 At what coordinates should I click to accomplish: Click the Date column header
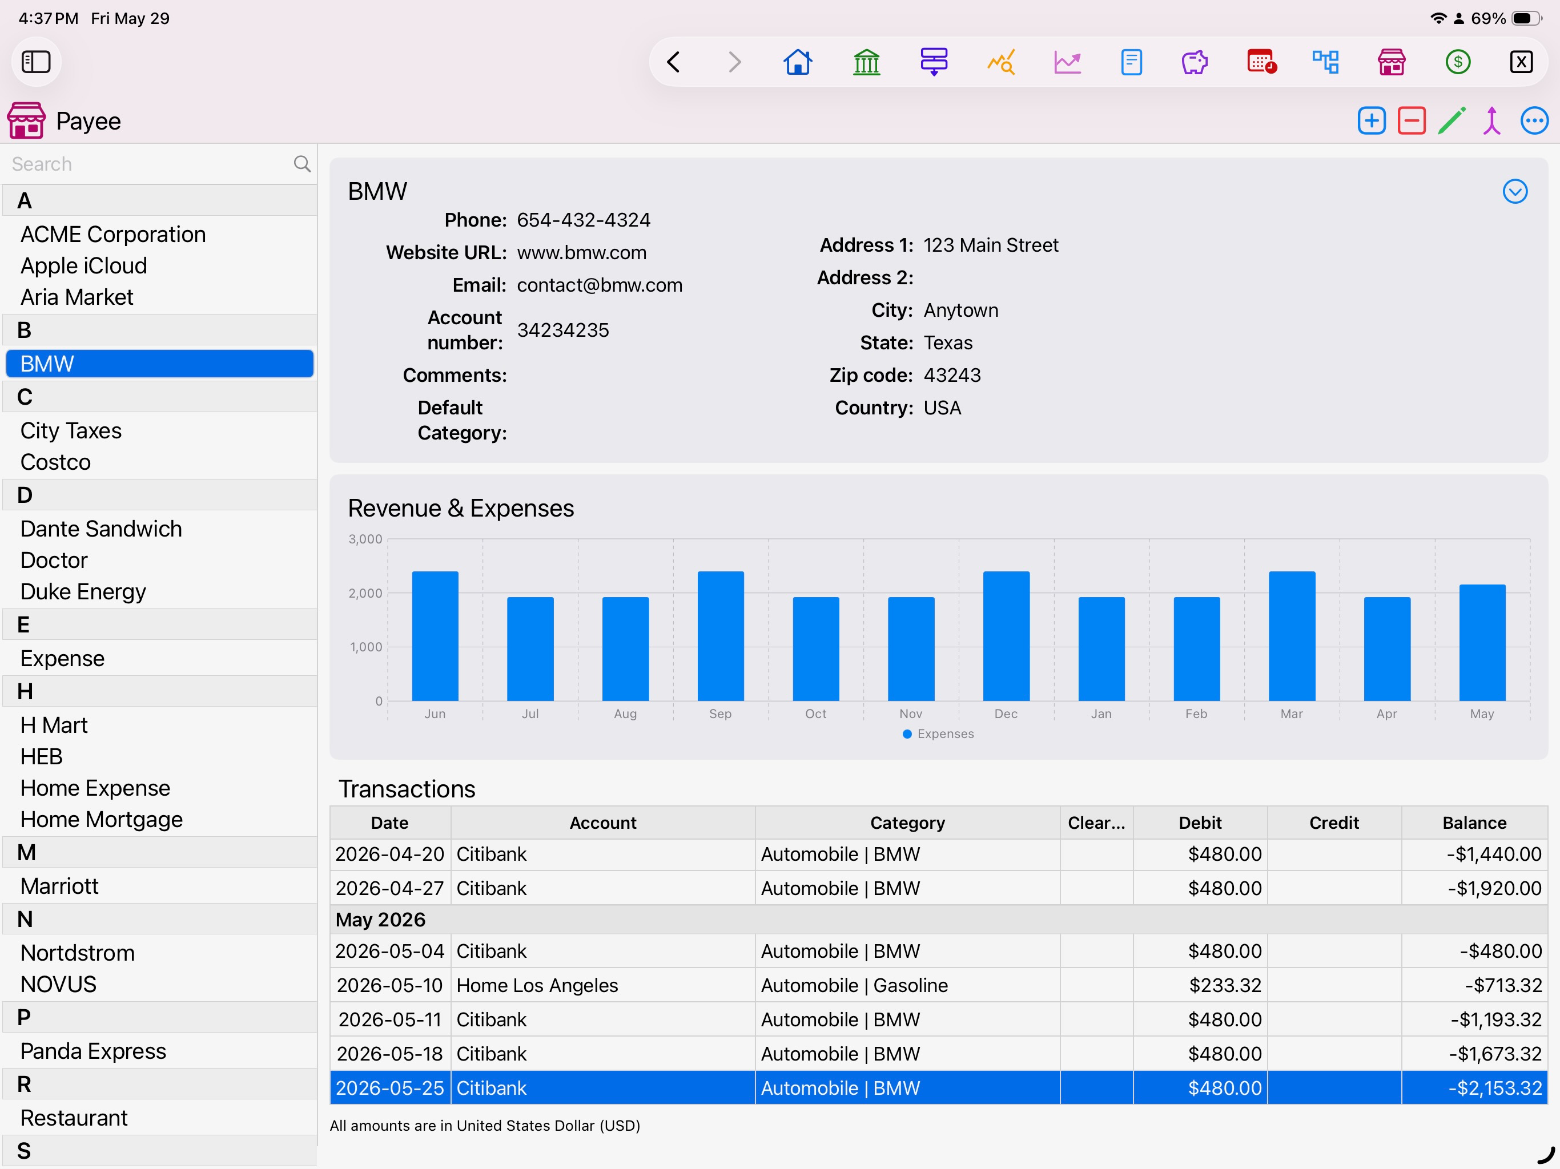click(x=390, y=823)
